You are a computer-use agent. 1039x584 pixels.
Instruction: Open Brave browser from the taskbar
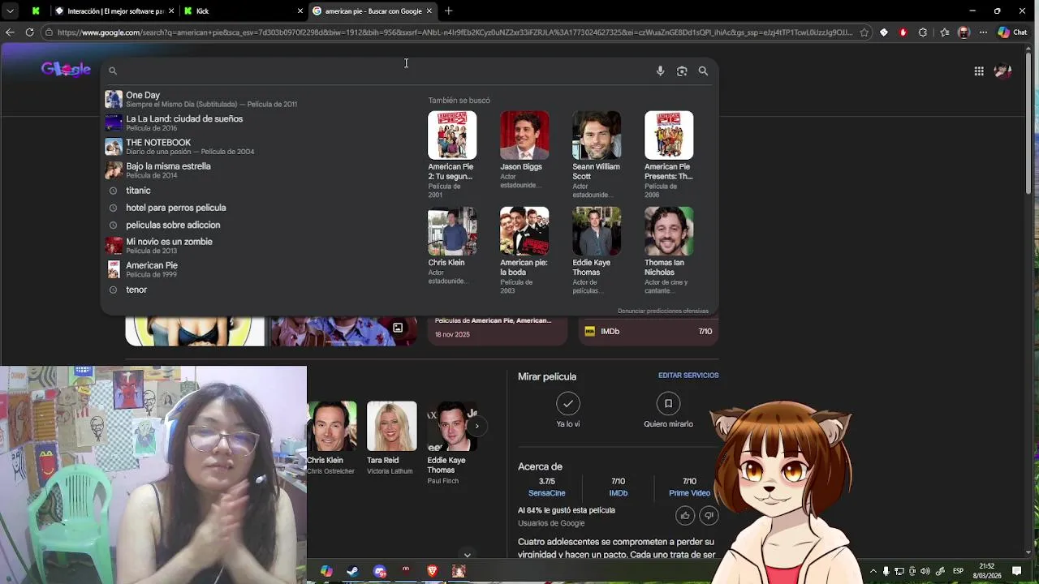[432, 571]
